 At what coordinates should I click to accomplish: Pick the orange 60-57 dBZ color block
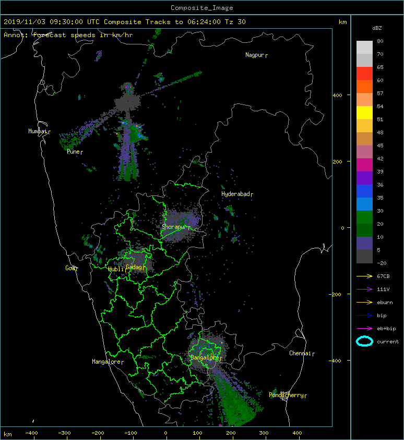(x=364, y=87)
